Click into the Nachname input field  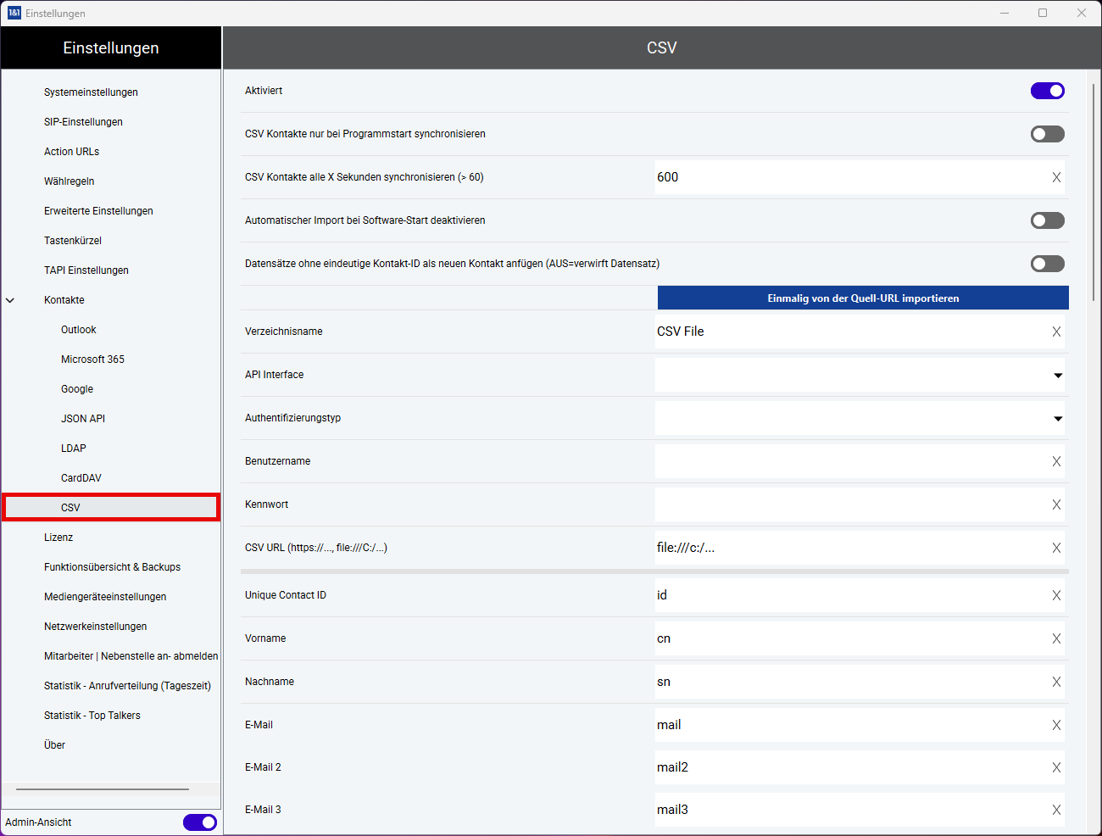click(848, 682)
